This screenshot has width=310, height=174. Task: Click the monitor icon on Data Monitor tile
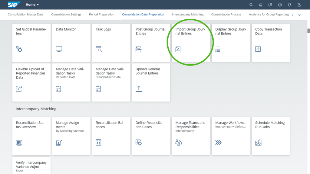(59, 49)
